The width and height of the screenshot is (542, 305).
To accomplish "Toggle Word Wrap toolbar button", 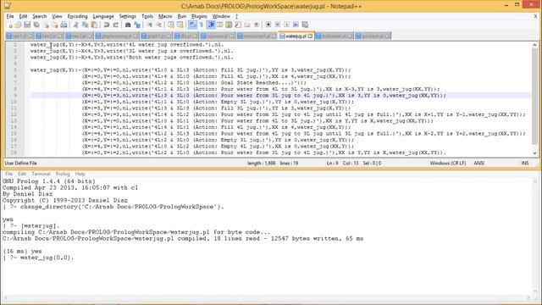I will click(192, 25).
